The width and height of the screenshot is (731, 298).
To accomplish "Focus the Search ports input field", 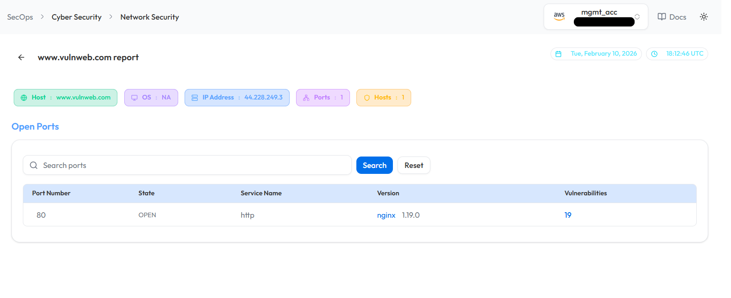I will click(x=192, y=165).
